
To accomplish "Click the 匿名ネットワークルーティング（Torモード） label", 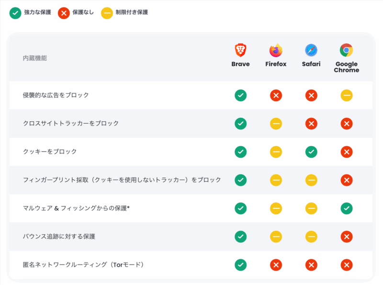I will coord(84,264).
